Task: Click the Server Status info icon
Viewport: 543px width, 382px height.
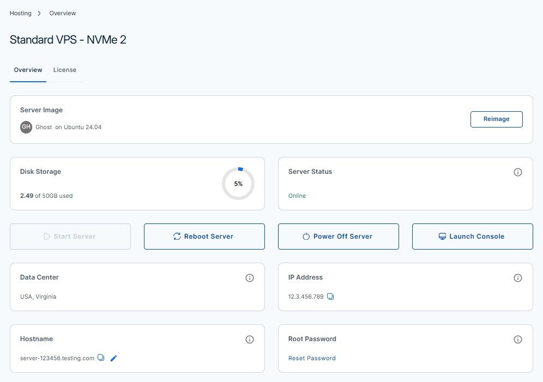Action: [x=518, y=172]
